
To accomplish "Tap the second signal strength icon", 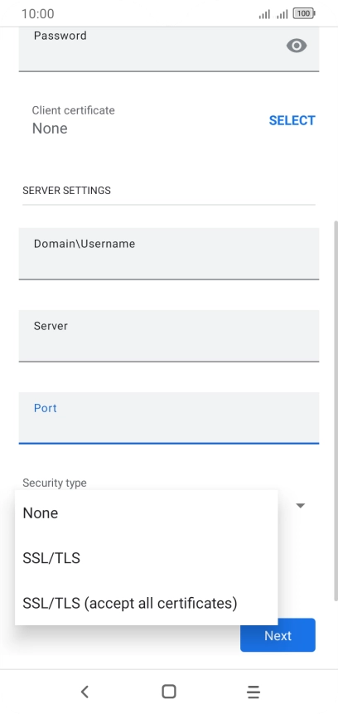I will pyautogui.click(x=282, y=14).
